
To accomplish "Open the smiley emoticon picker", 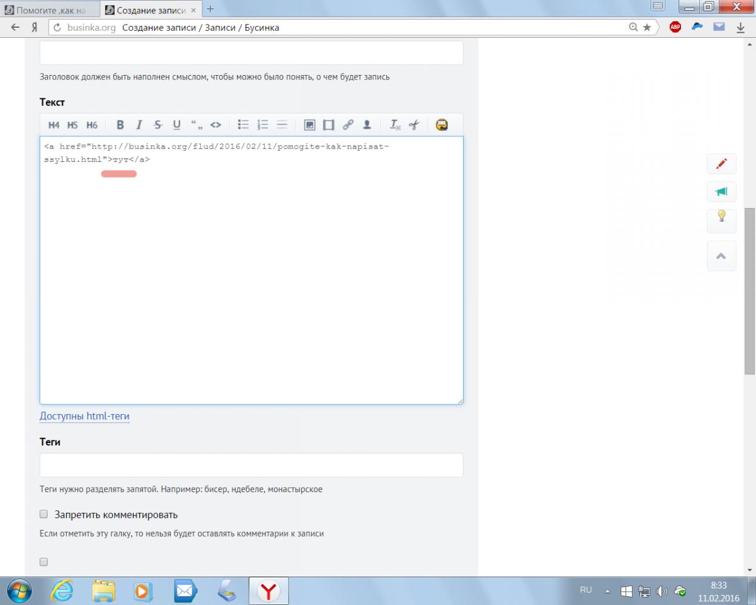I will click(x=442, y=125).
